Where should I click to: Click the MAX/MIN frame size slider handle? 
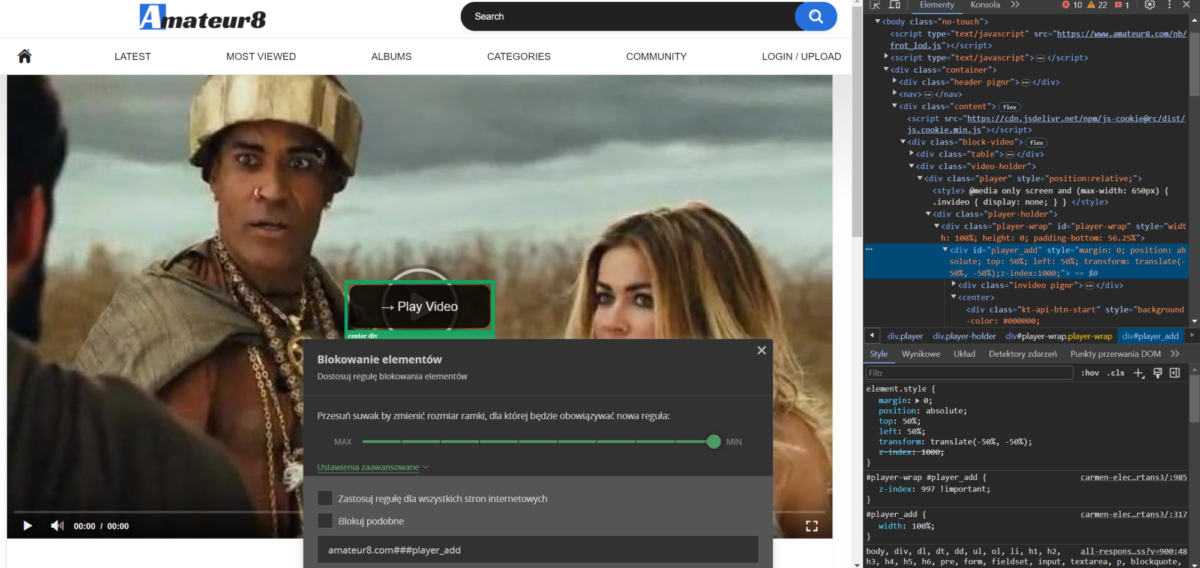[713, 442]
